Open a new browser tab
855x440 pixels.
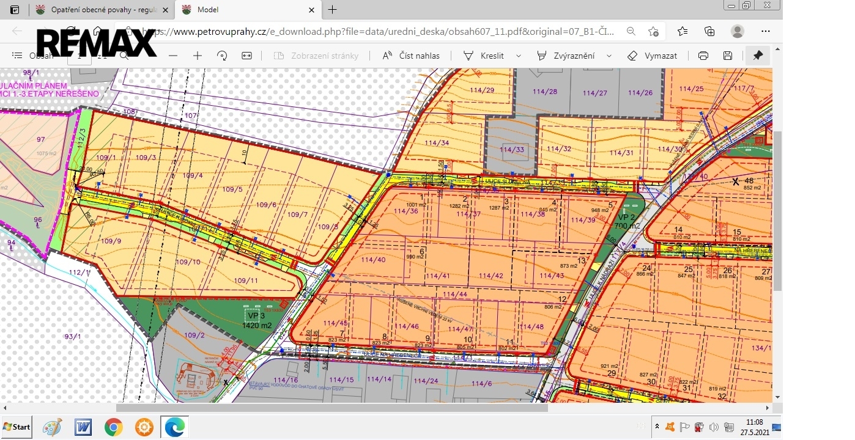click(333, 10)
